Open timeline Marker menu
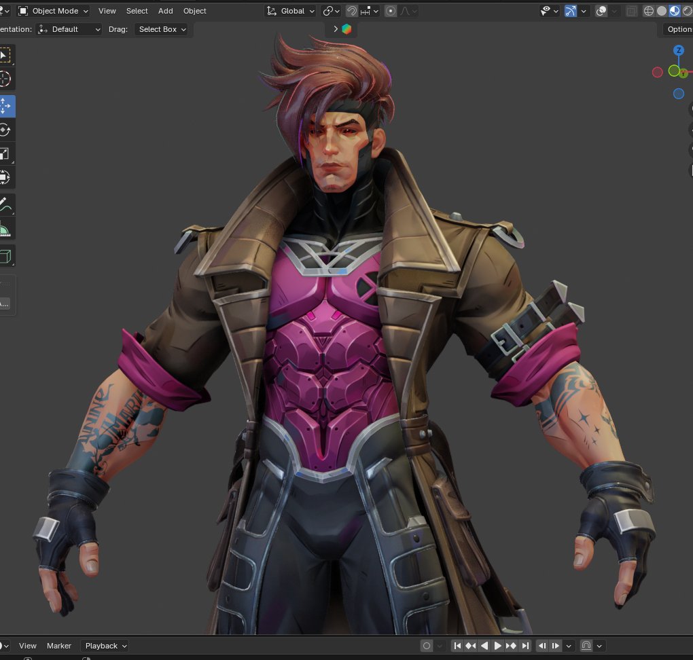This screenshot has width=693, height=660. pos(59,646)
